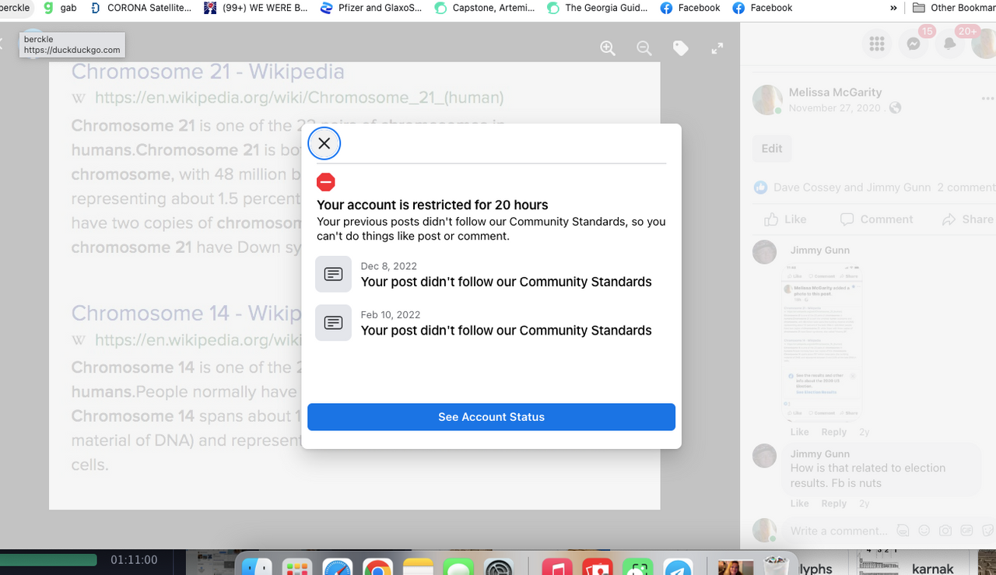Zoom in on the photo viewer
Screen dimensions: 996x575
[x=608, y=48]
